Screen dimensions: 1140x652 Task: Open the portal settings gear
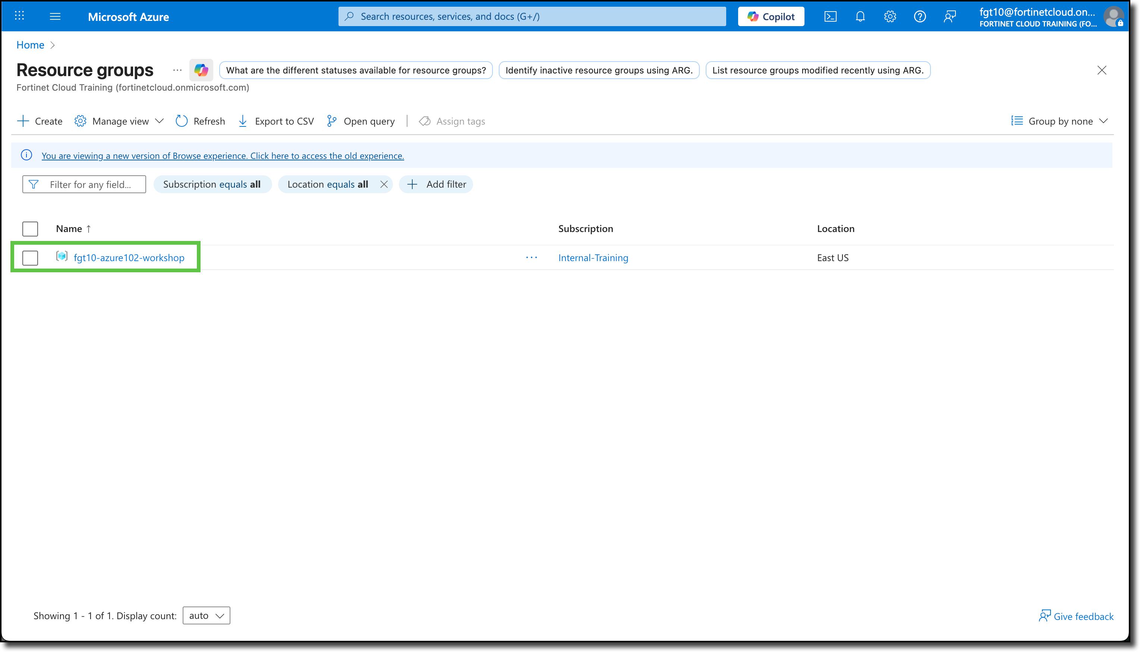tap(889, 16)
